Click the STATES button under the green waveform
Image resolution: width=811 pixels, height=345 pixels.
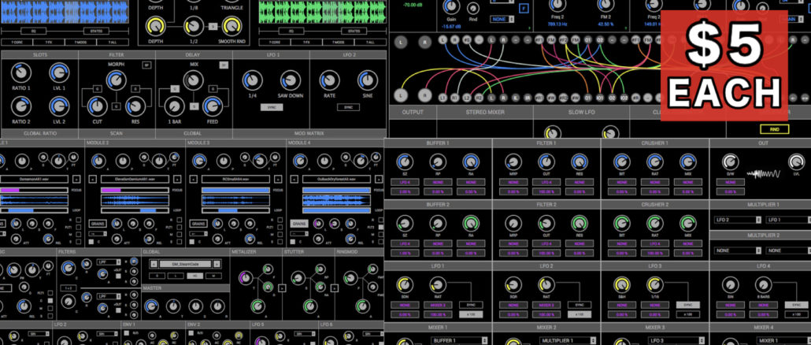pos(354,32)
